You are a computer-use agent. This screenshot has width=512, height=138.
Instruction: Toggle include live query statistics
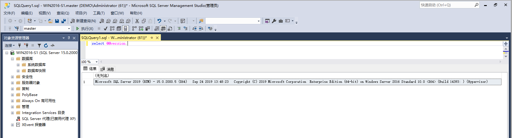[141, 28]
